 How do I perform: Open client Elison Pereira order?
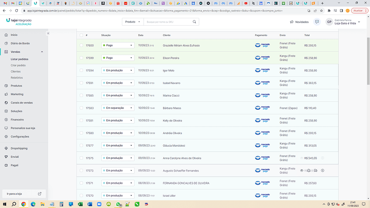(x=171, y=58)
